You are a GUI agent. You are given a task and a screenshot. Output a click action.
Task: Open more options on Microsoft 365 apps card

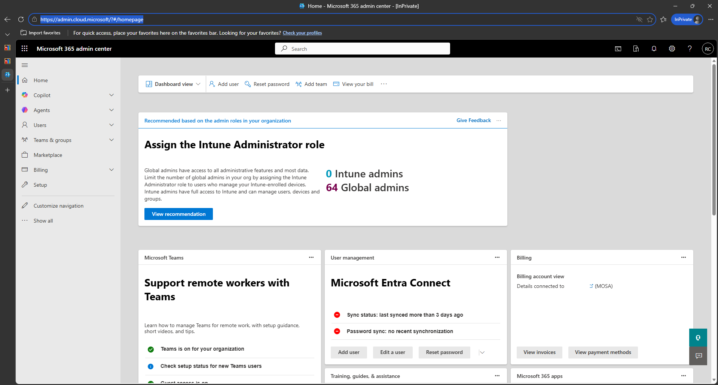click(684, 376)
